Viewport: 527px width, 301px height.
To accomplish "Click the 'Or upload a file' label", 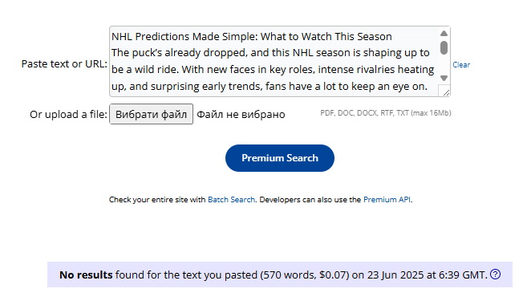I will 68,114.
